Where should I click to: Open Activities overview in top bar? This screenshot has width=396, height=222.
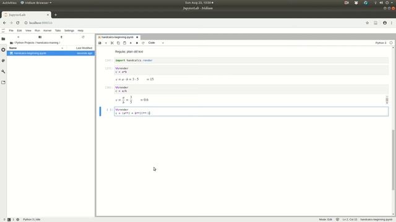point(9,2)
